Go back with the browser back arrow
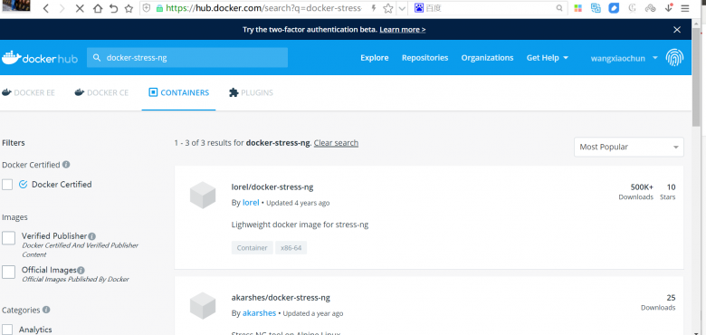The height and width of the screenshot is (335, 706). click(x=46, y=8)
